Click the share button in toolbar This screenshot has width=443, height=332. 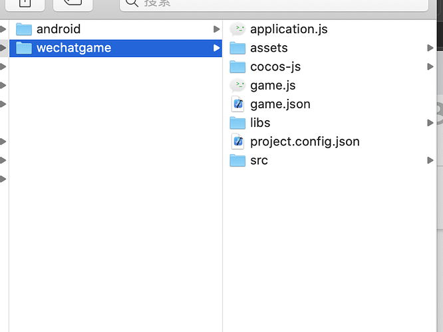click(24, 3)
